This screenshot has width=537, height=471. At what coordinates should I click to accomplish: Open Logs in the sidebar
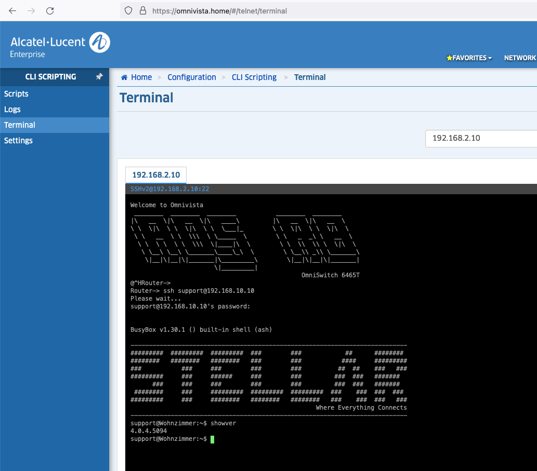(12, 110)
